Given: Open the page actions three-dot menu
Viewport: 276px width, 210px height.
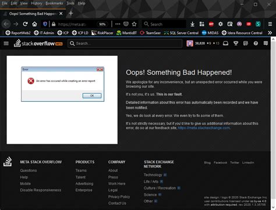Looking at the screenshot, I should [118, 24].
